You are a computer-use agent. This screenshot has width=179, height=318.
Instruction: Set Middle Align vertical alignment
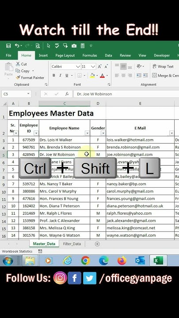coord(123,66)
